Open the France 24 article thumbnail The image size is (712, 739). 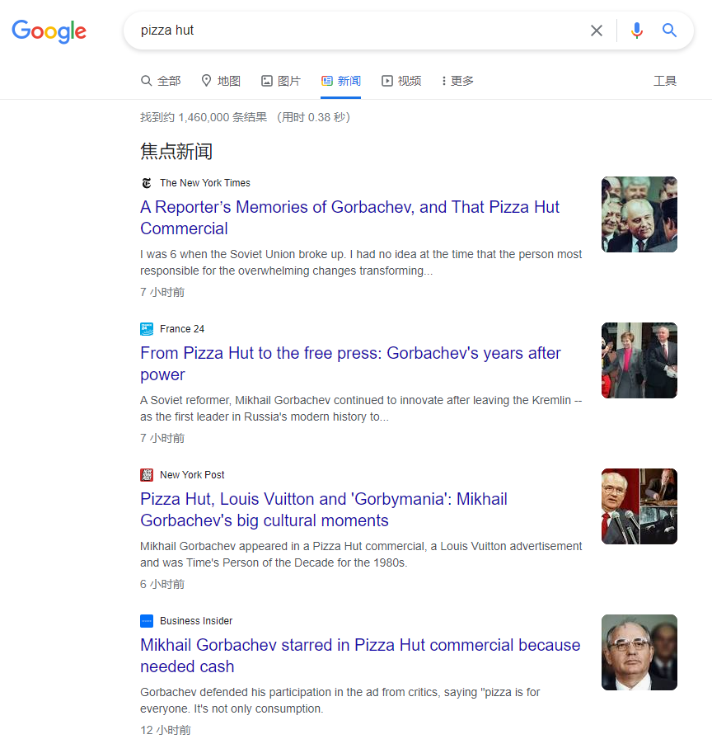pos(639,360)
